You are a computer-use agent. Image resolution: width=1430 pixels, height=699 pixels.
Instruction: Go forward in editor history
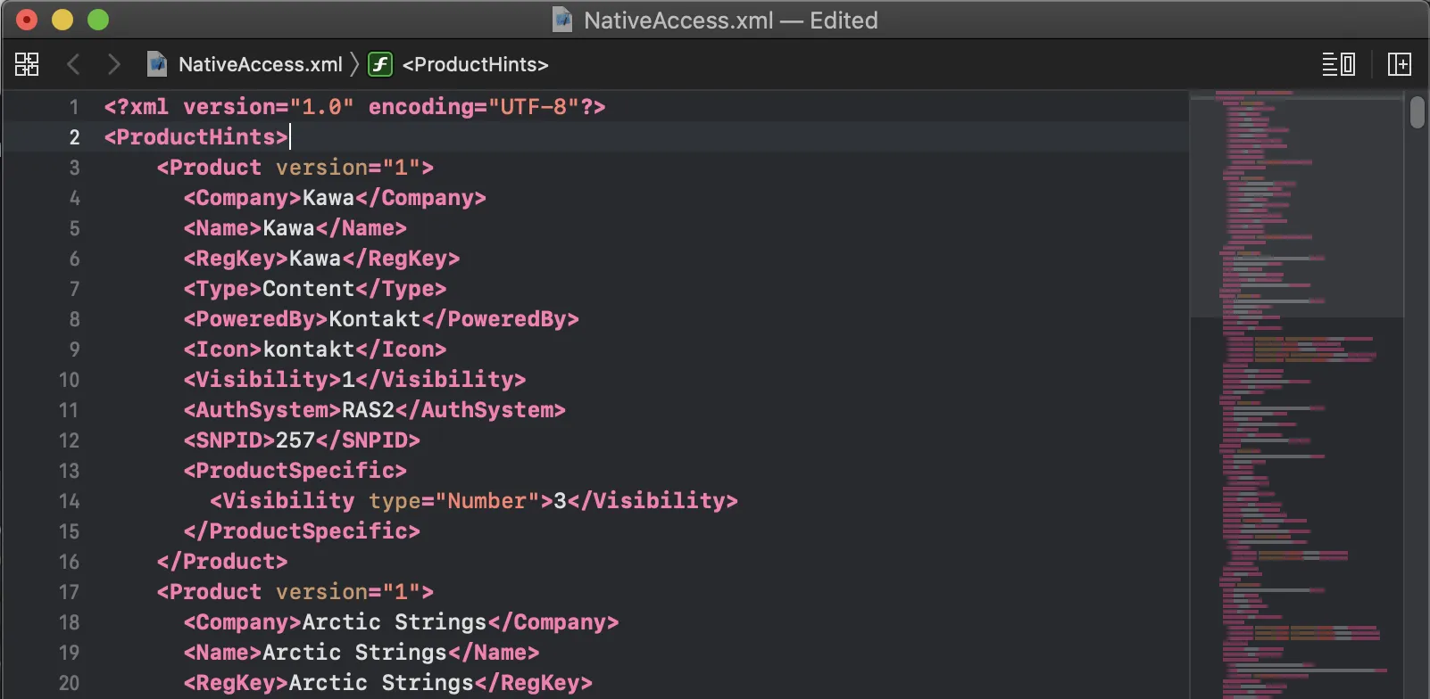113,64
